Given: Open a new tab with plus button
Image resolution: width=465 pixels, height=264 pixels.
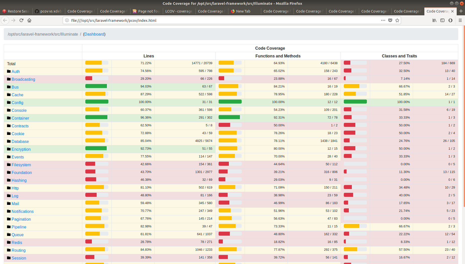Looking at the screenshot, I should tap(461, 11).
